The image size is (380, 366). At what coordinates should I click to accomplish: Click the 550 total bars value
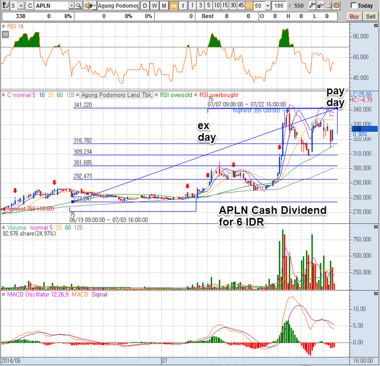pyautogui.click(x=299, y=6)
